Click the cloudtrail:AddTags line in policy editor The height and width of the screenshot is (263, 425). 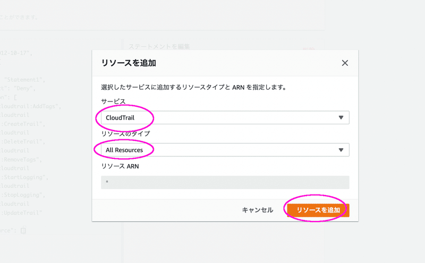(31, 106)
